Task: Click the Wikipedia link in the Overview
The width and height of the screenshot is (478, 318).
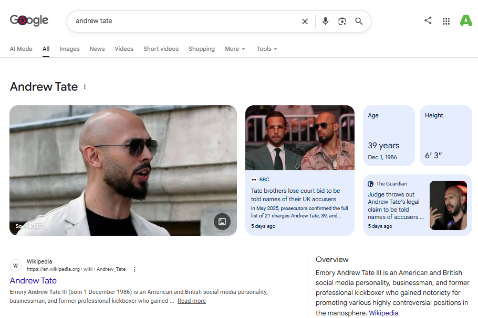Action: (x=383, y=313)
